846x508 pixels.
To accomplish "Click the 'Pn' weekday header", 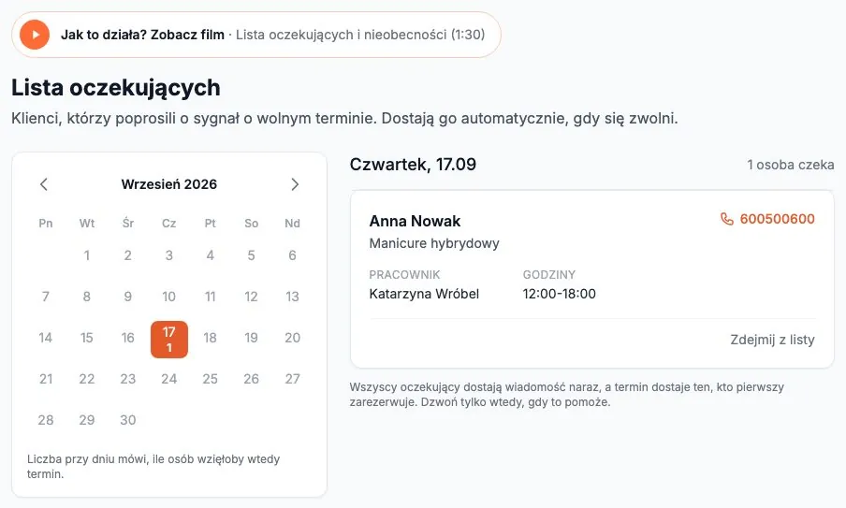I will click(x=46, y=224).
